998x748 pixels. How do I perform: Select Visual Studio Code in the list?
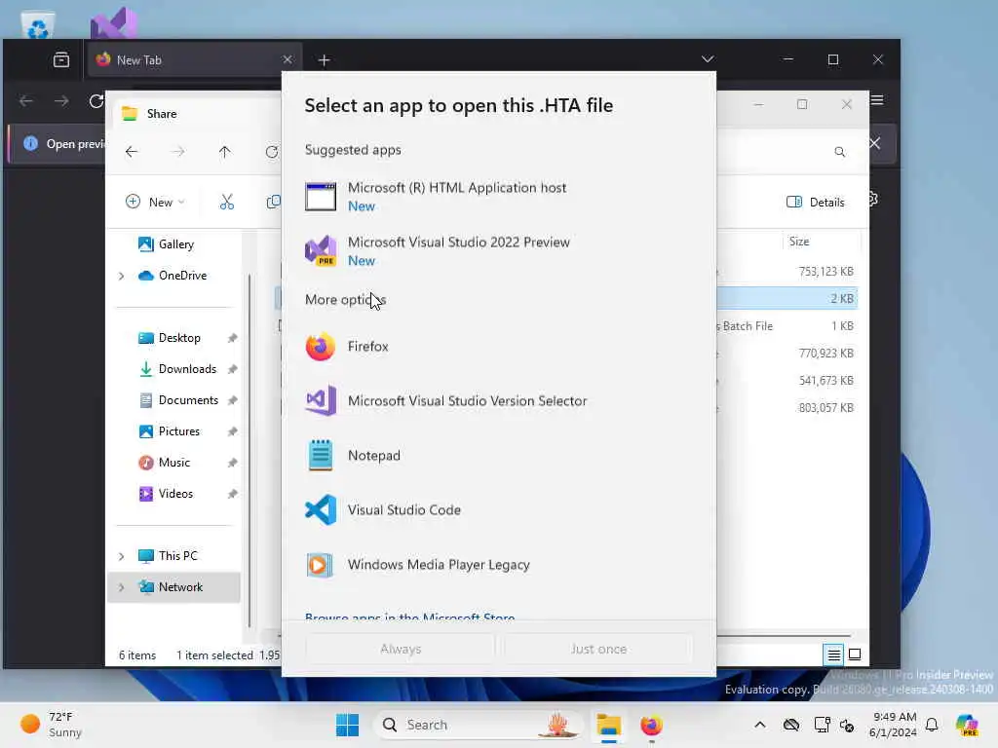498,510
